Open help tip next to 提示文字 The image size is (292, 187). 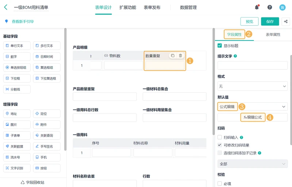click(x=235, y=56)
